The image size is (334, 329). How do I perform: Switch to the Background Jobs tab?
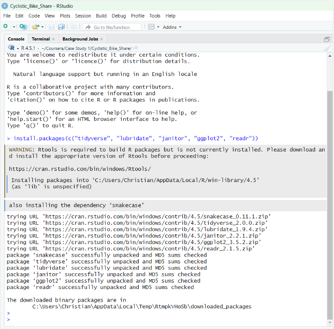[80, 39]
